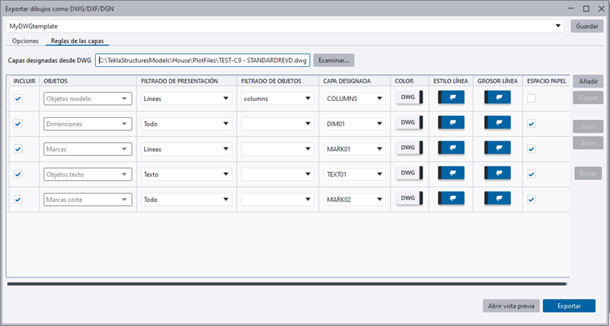Enable Espacio papel for Objetos modelo row

point(532,98)
